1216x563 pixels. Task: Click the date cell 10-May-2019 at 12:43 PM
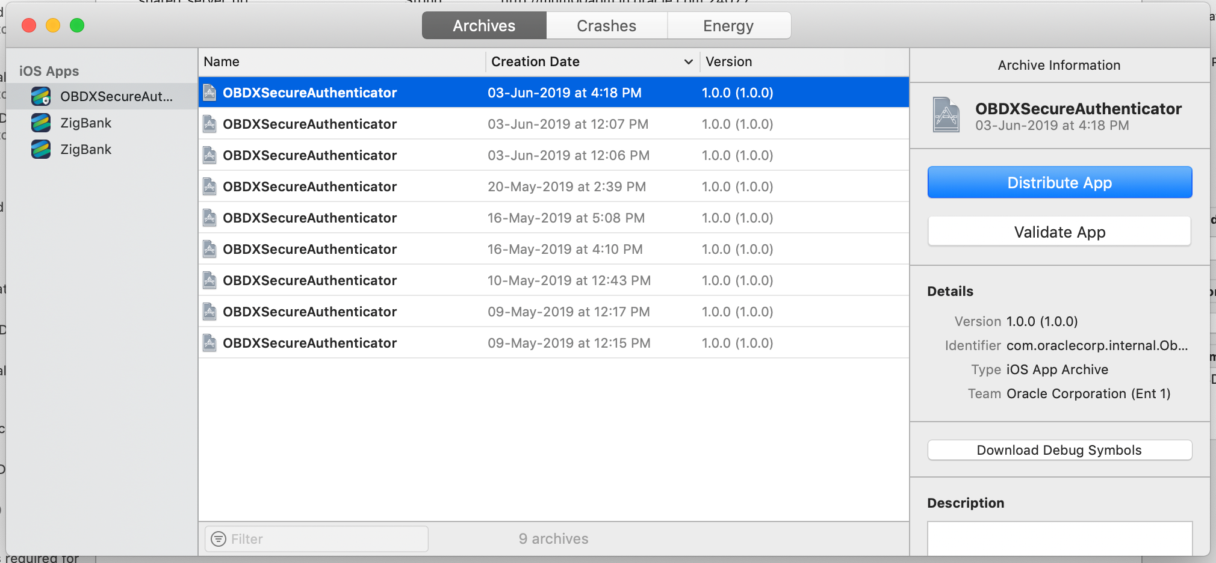(x=569, y=280)
